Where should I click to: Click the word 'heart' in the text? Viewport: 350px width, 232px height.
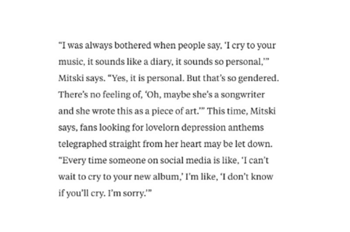[191, 144]
